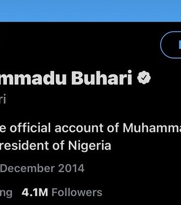Click the verified badge beside Buhari's name
The image size is (181, 205).
tap(144, 78)
